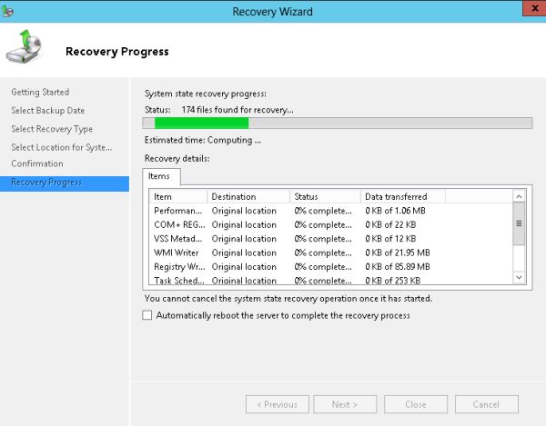
Task: Sort by Data transferred column header
Action: pos(403,197)
